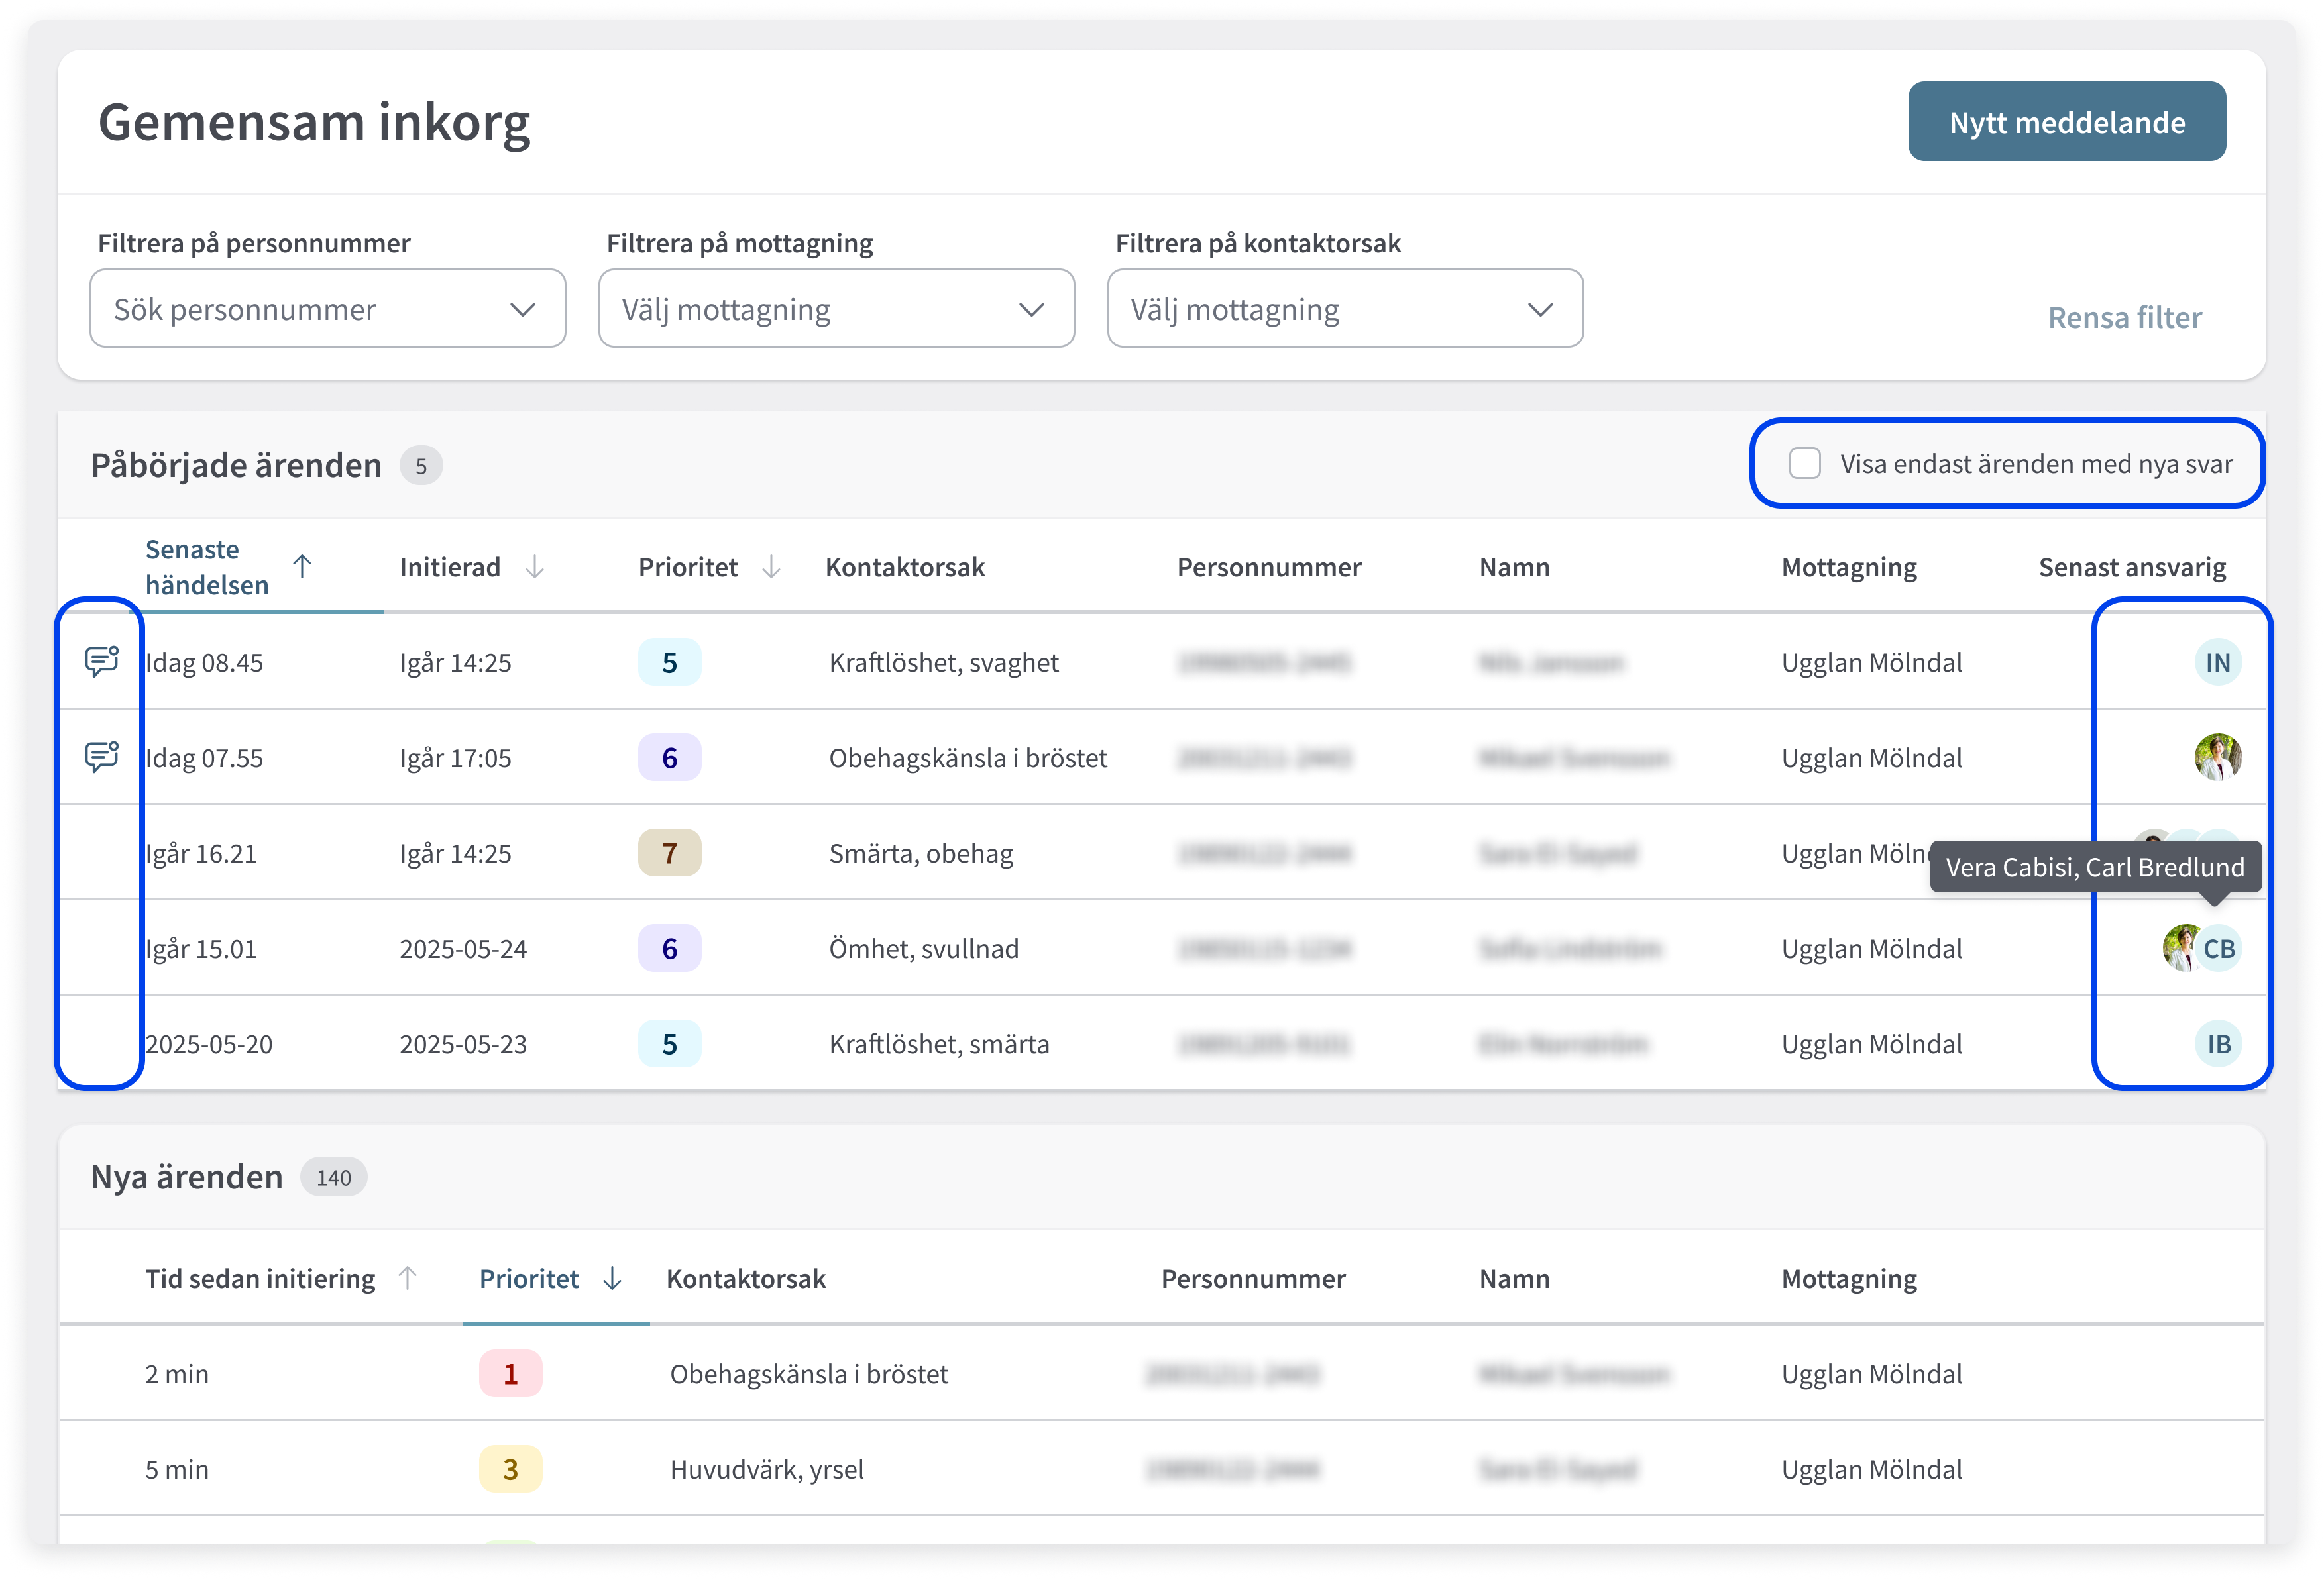
Task: Click the IB avatar badge
Action: [2218, 1043]
